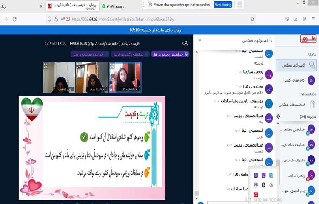Select the زین الدینی webcam thumbnail
The image size is (319, 204).
click(59, 77)
